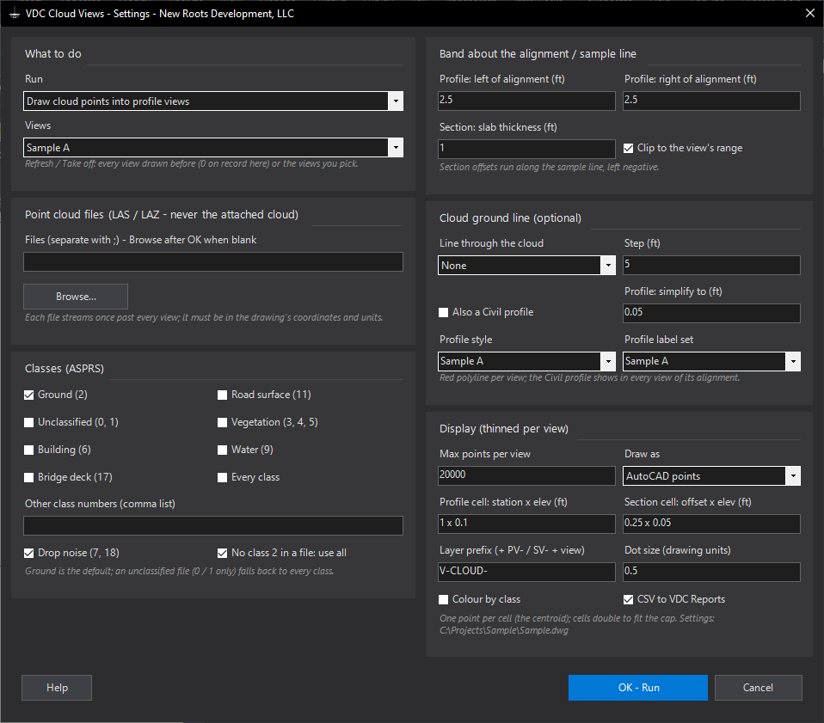This screenshot has height=723, width=824.
Task: Click the Max points per view field
Action: [x=526, y=475]
